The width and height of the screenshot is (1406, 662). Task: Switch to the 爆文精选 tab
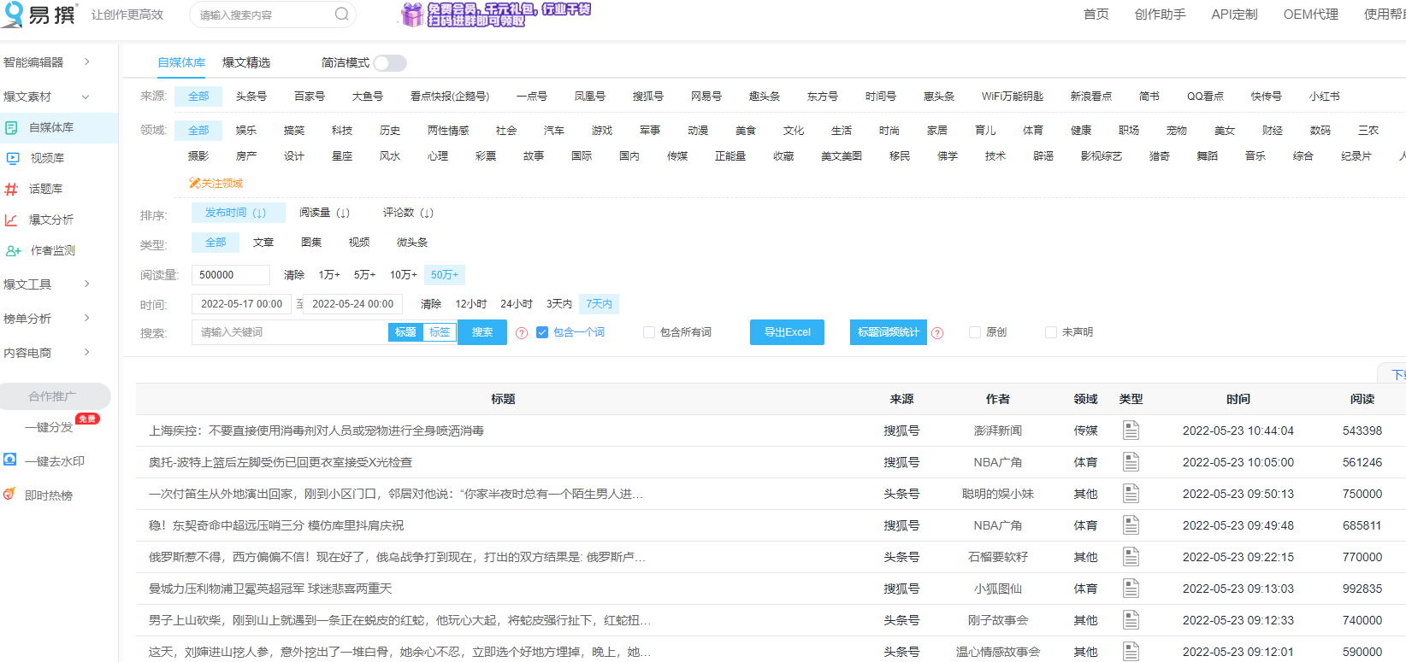point(246,62)
